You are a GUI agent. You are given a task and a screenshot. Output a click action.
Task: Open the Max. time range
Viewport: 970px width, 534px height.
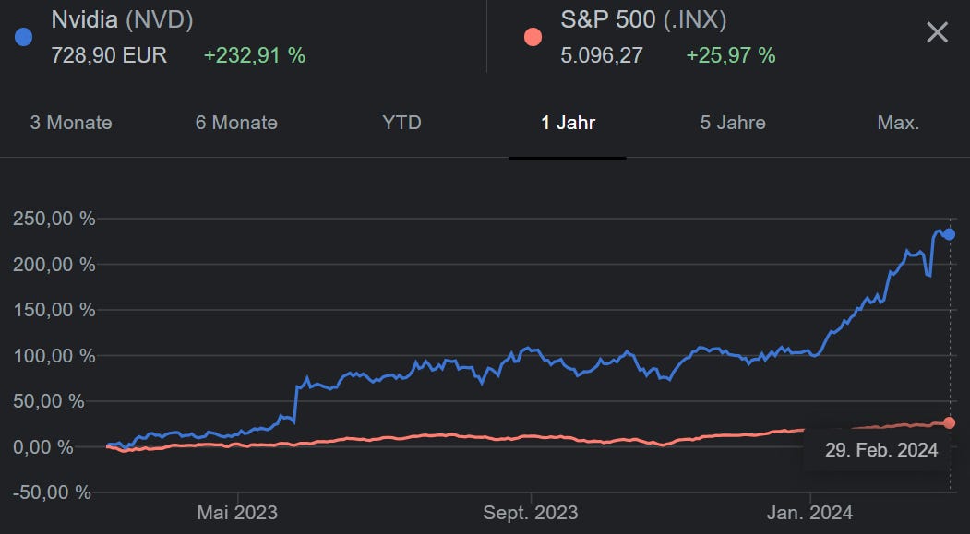click(x=898, y=123)
